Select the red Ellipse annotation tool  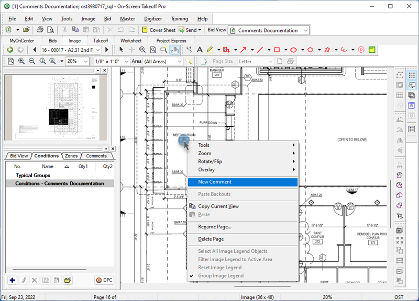[293, 50]
